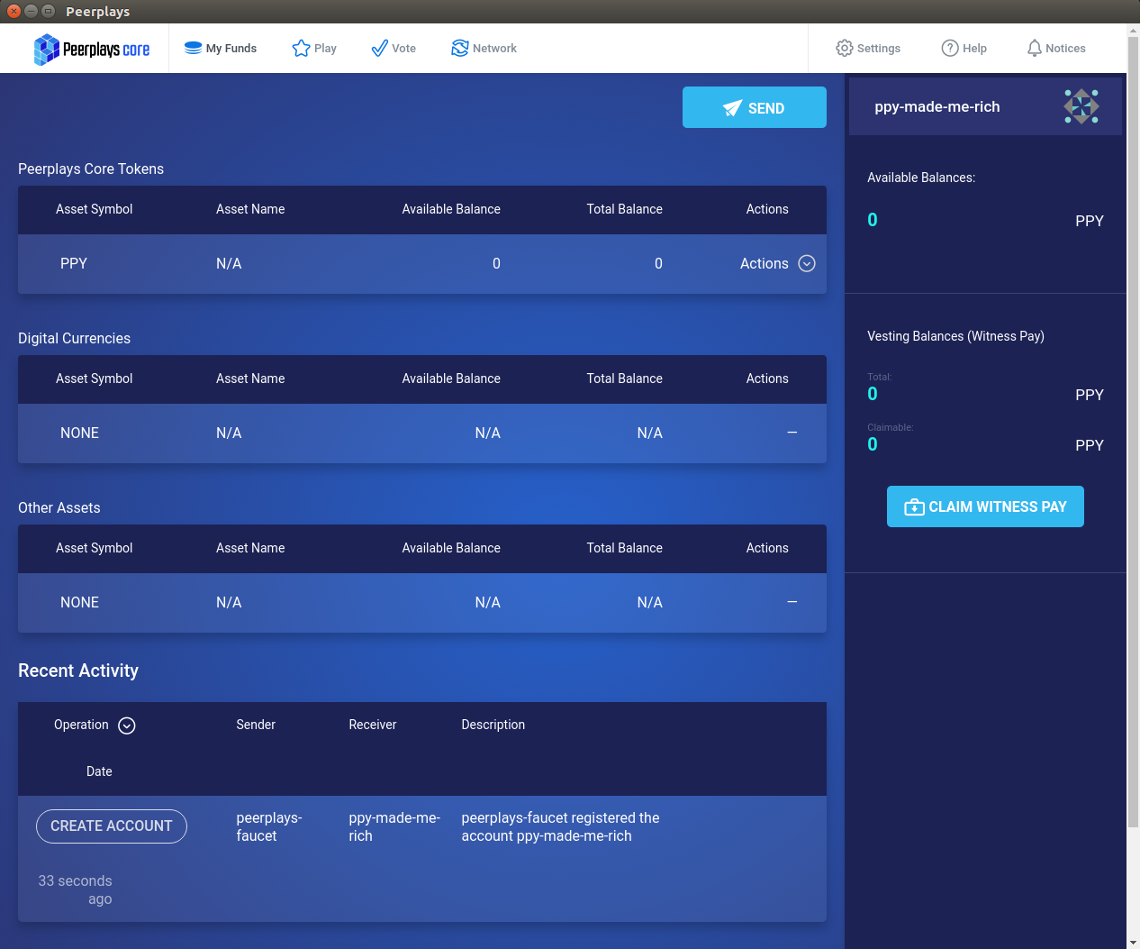Image resolution: width=1140 pixels, height=949 pixels.
Task: Click the Available Balances label in sidebar
Action: [x=921, y=178]
